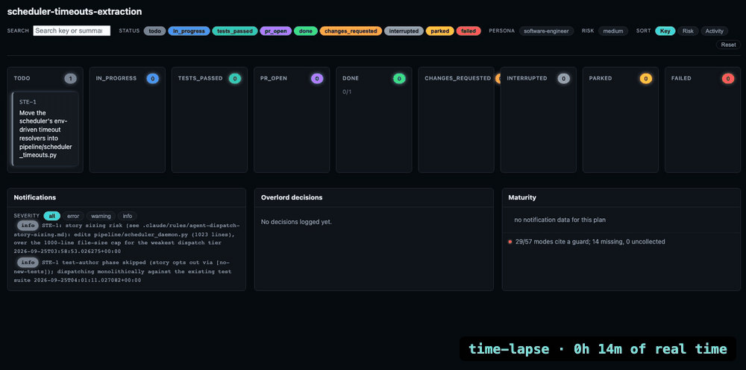Click the scheduler-timeouts-extraction page title
Viewport: 746px width, 370px height.
pyautogui.click(x=74, y=11)
